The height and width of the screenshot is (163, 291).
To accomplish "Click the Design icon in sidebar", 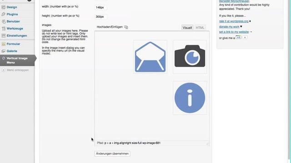I will pos(3,7).
